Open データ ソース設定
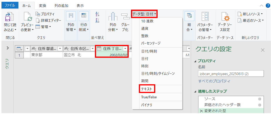Viewport: 271px width, 114px height. click(x=225, y=22)
